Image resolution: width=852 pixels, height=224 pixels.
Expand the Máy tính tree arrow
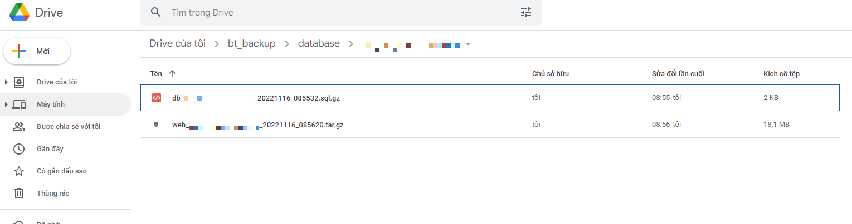point(6,104)
